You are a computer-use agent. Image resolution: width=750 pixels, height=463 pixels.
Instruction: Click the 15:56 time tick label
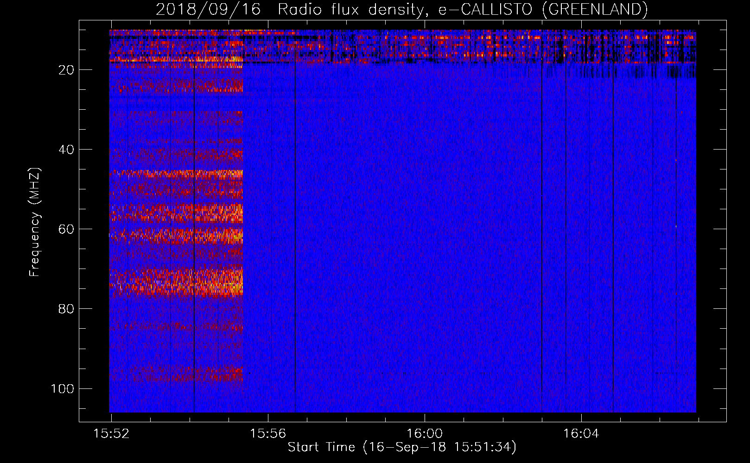pos(268,434)
